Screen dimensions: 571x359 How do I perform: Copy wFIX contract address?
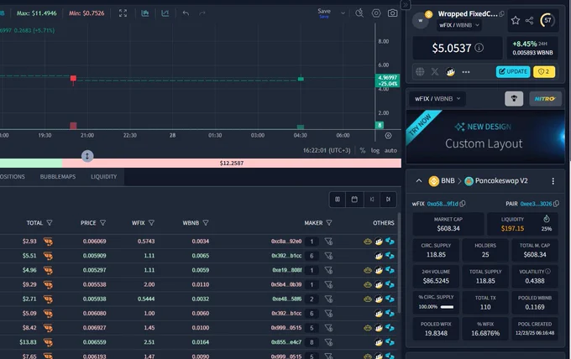[463, 204]
